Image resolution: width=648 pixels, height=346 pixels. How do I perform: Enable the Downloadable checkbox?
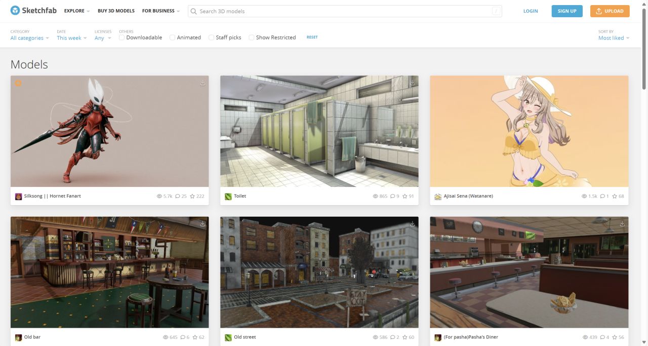click(x=122, y=37)
